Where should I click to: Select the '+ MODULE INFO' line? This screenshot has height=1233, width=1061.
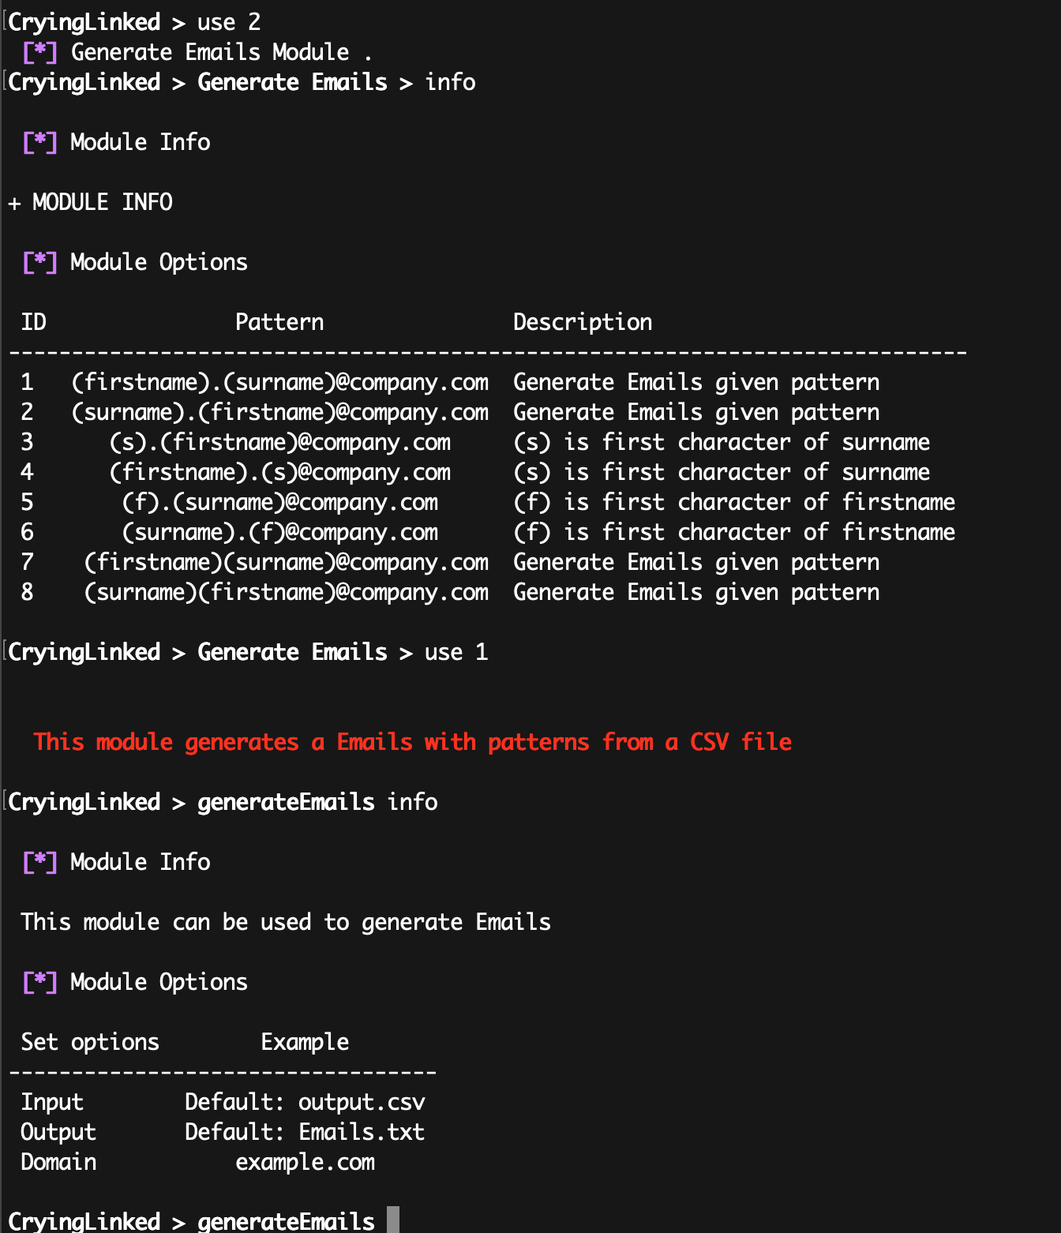(x=90, y=203)
